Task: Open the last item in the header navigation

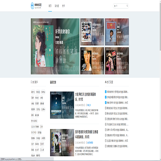Action: point(64,6)
